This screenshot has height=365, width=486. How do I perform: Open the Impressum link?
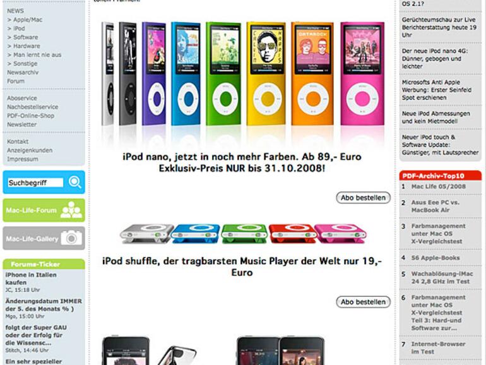click(23, 159)
